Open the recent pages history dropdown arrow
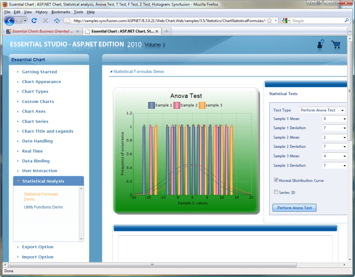Viewport: 355px width, 277px height. tap(25, 21)
